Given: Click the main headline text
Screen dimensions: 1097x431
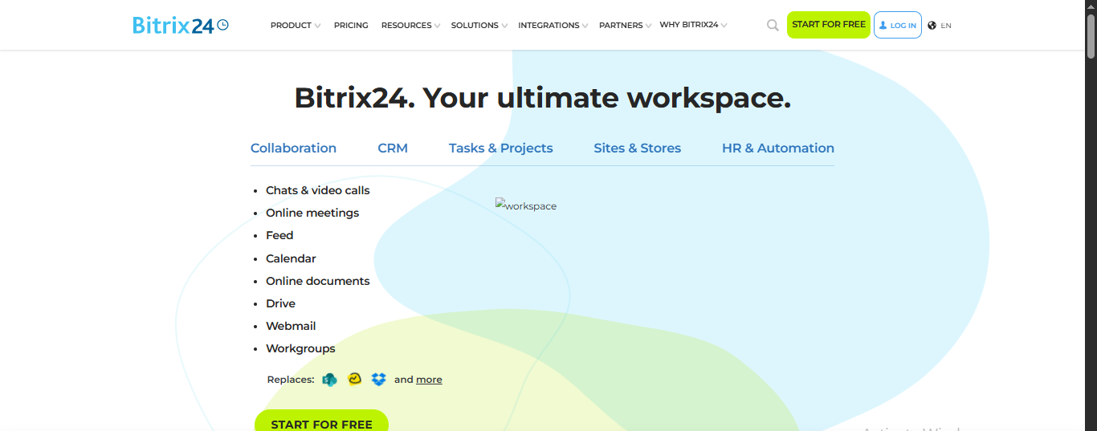Looking at the screenshot, I should 543,98.
